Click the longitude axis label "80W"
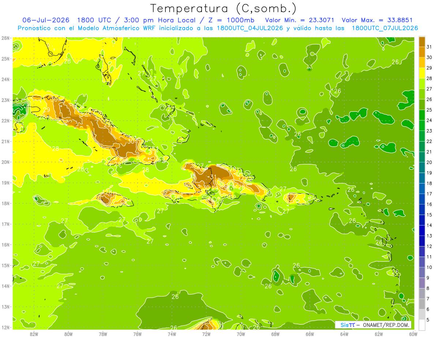439x339 pixels. (x=68, y=334)
